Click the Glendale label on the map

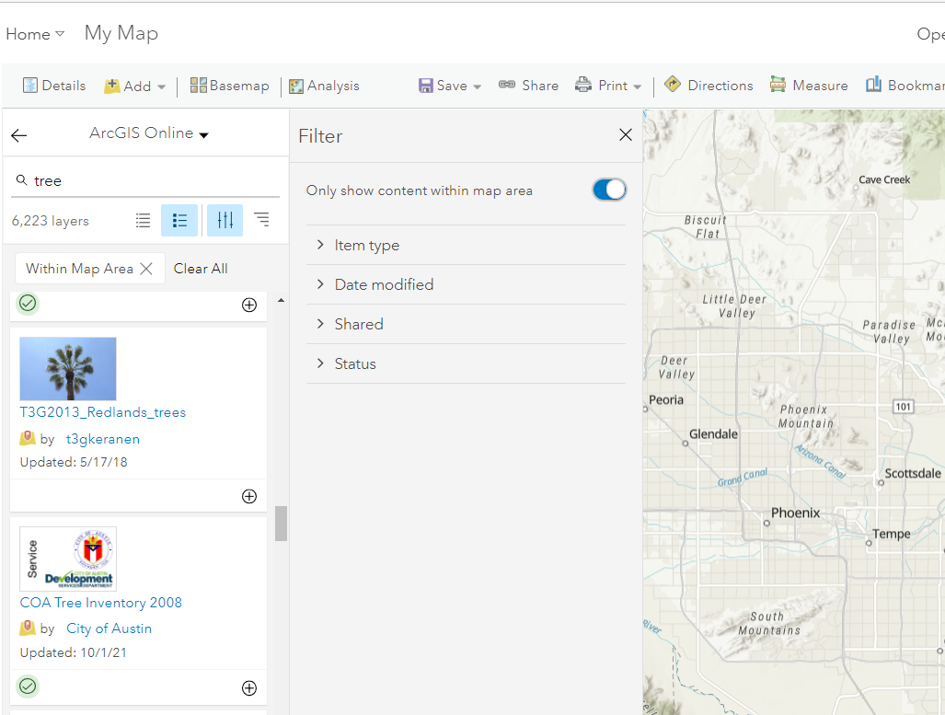click(x=713, y=434)
